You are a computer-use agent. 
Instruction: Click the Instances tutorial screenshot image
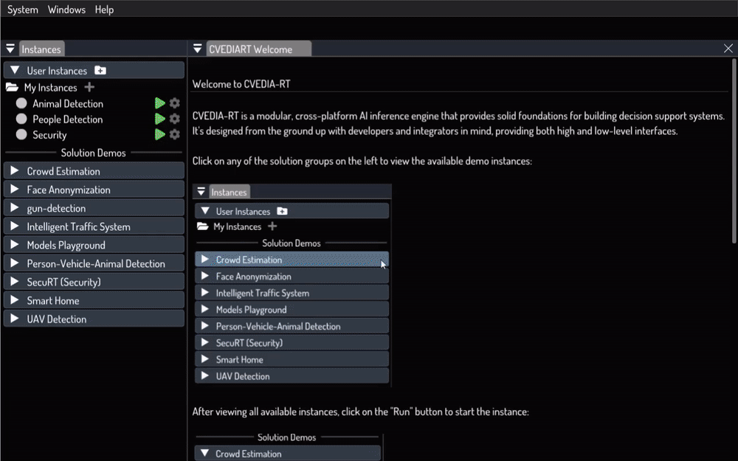click(x=292, y=285)
